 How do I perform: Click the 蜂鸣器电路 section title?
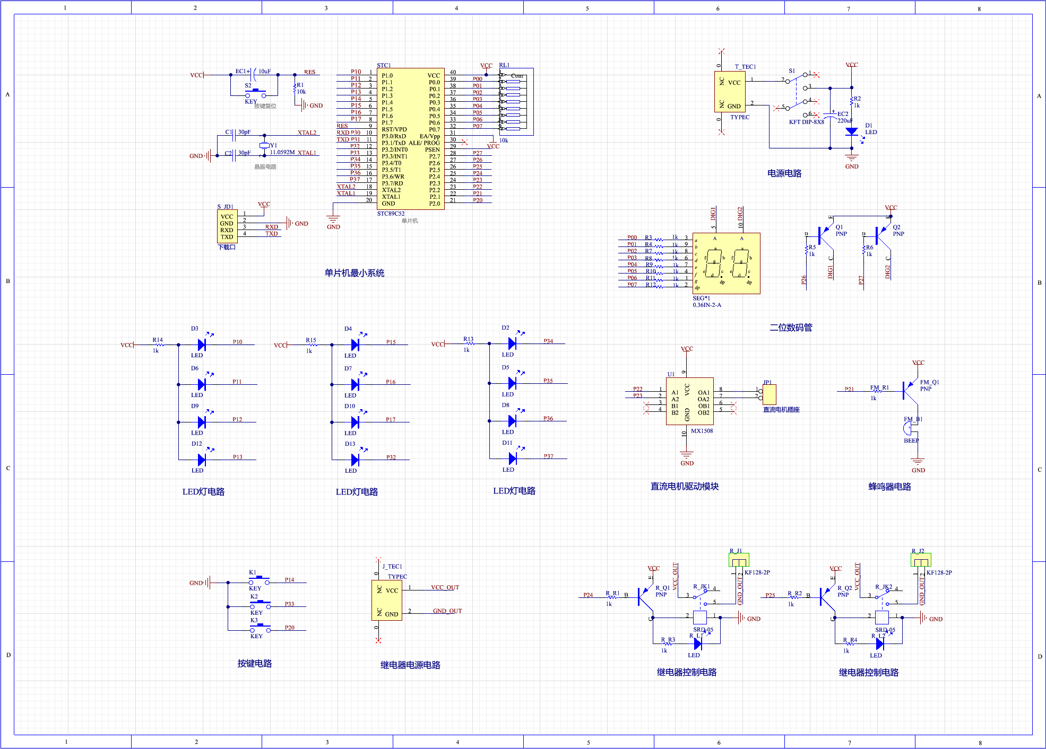coord(890,487)
